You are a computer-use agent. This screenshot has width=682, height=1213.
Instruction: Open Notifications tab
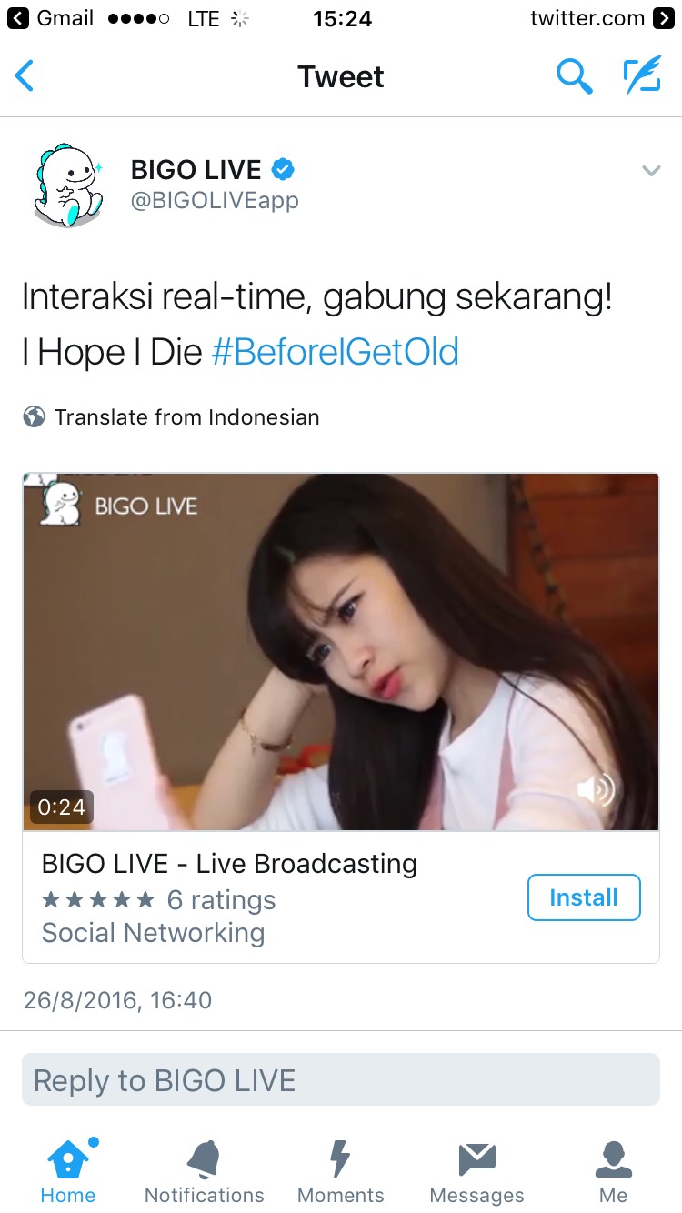[205, 1171]
